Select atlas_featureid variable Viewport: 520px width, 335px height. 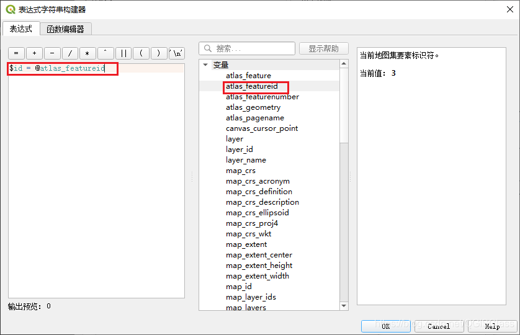coord(252,86)
